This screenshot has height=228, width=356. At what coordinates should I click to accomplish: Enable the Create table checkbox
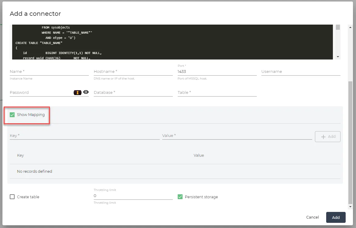point(12,197)
